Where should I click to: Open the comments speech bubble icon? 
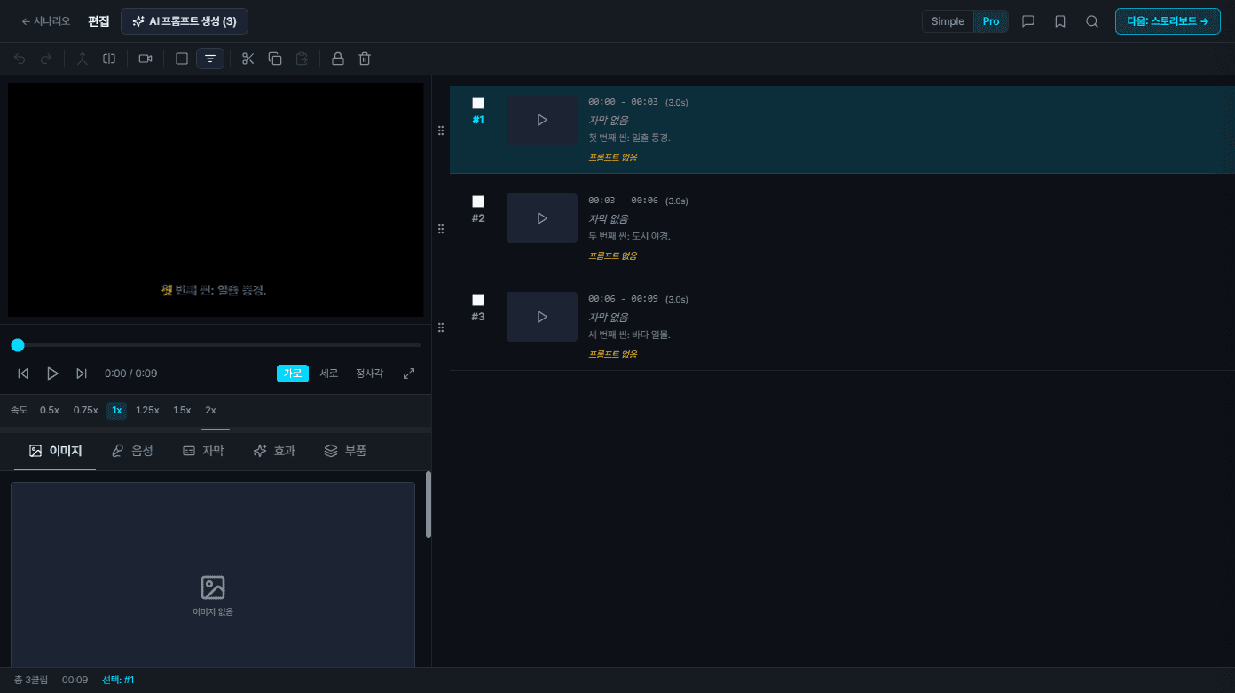1028,21
